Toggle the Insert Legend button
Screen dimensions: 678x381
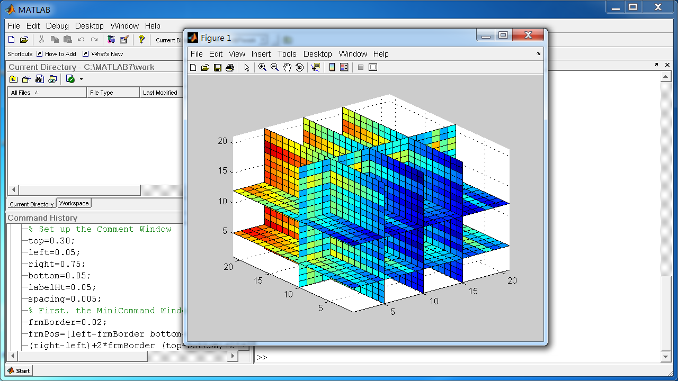tap(344, 68)
